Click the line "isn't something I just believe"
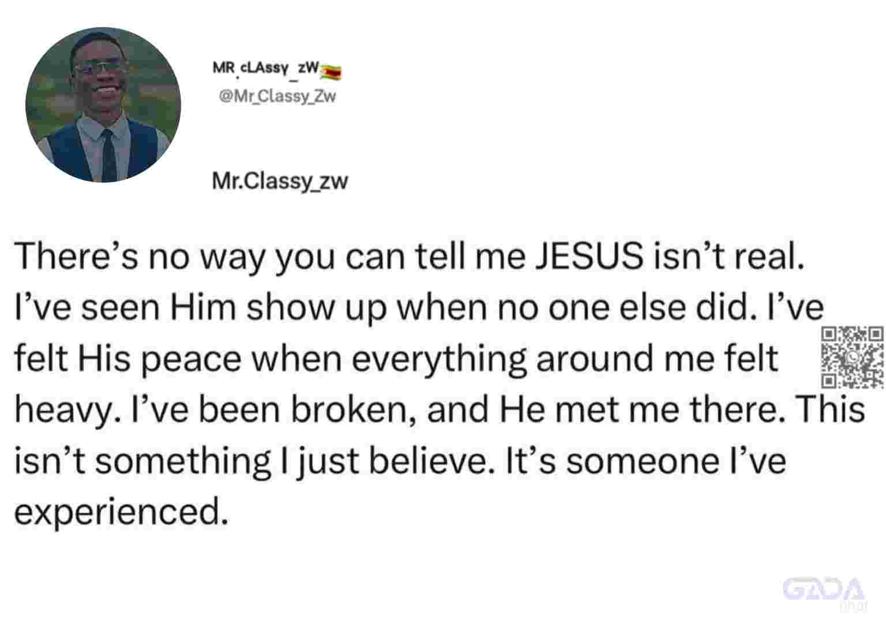The image size is (886, 629). (x=400, y=461)
